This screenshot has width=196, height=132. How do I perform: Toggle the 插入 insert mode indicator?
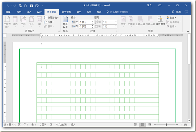(73, 125)
